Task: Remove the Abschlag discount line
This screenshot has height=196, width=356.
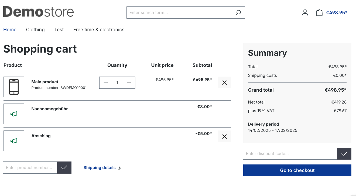Action: (224, 137)
